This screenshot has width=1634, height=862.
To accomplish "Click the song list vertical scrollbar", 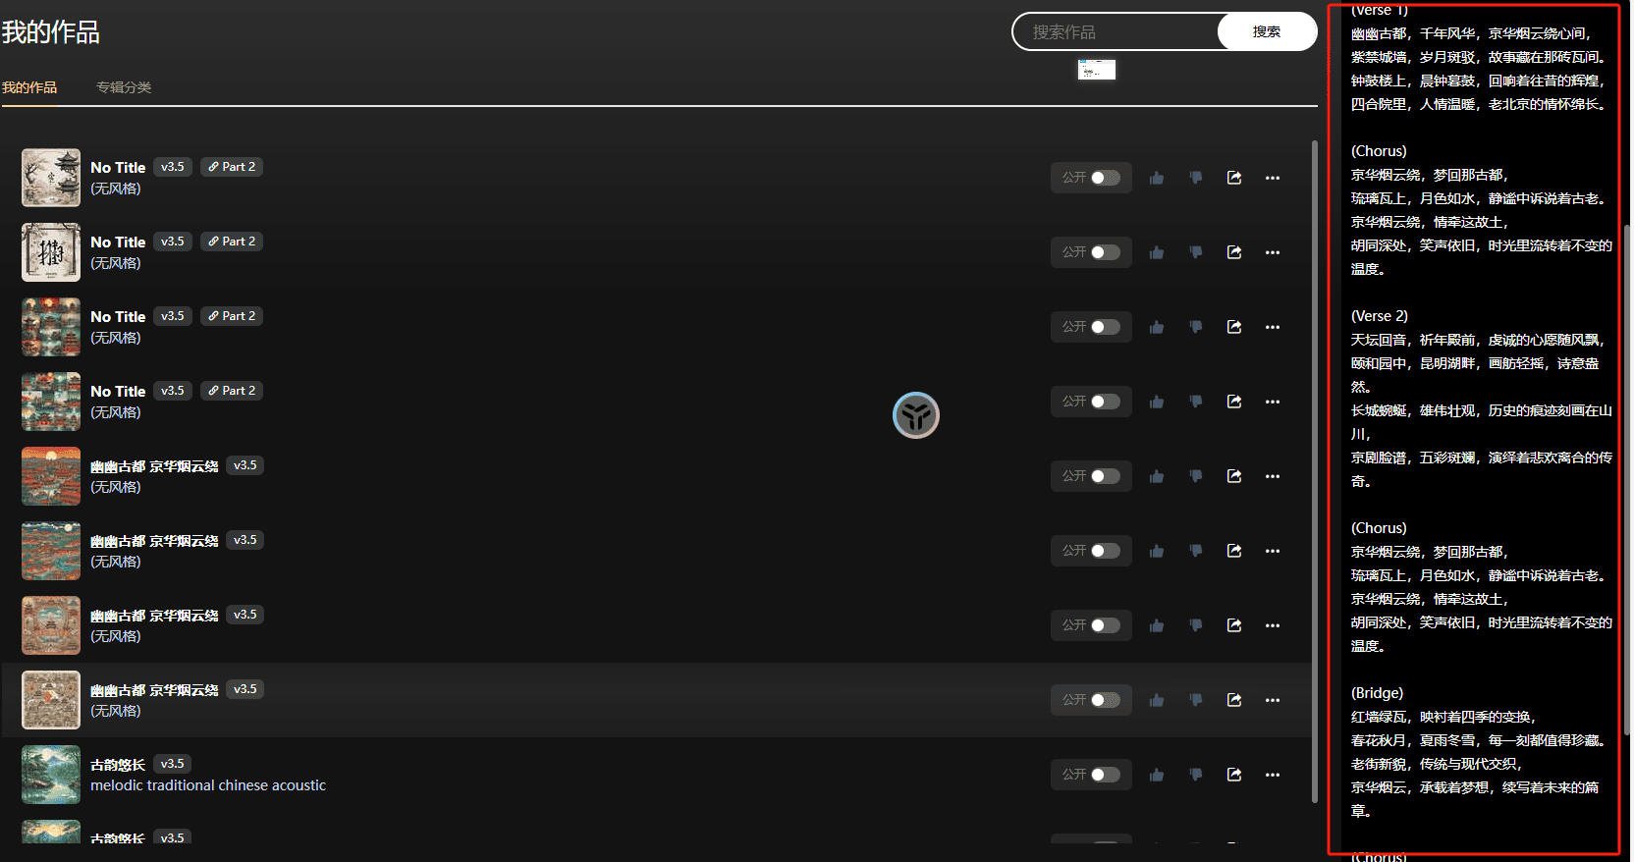I will coord(1315,471).
